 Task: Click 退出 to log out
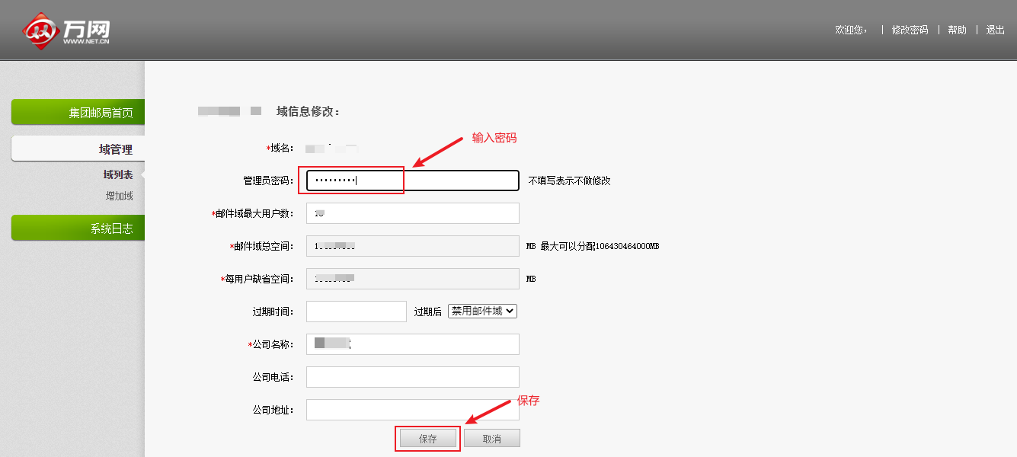pyautogui.click(x=995, y=30)
